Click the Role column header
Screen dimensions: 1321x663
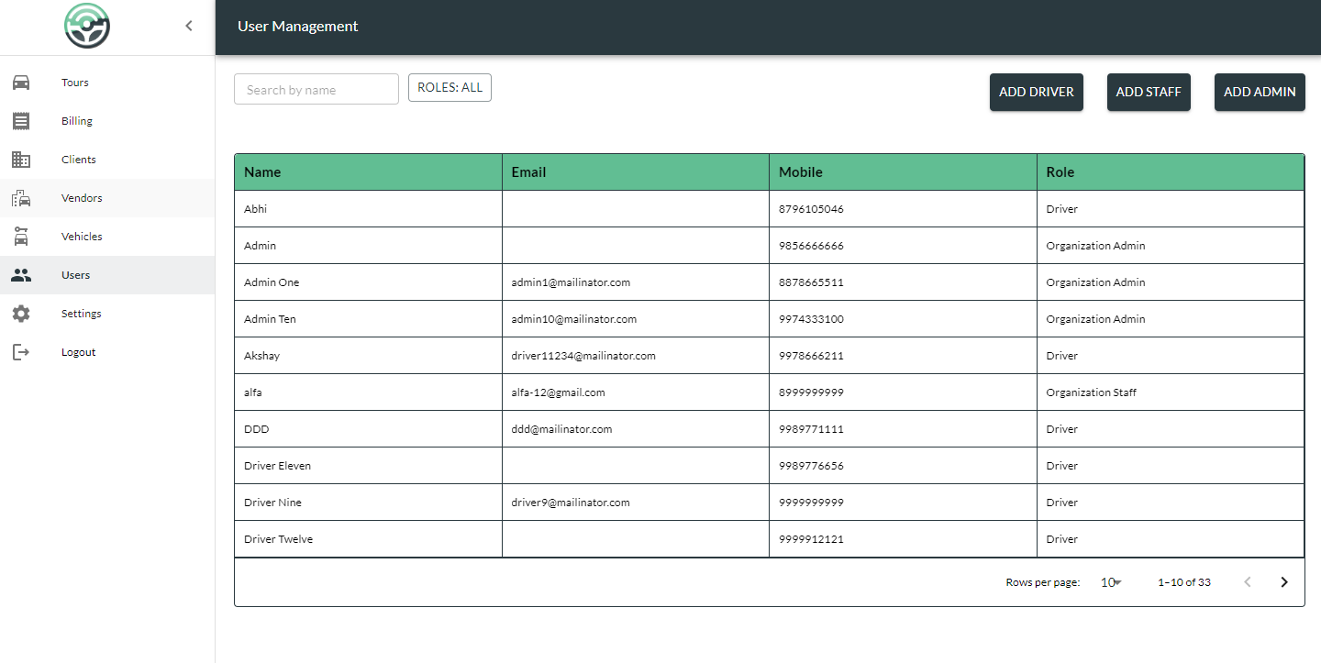click(x=1171, y=172)
